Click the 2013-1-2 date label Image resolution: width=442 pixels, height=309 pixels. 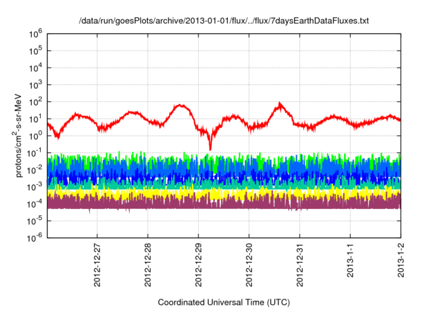click(x=401, y=260)
